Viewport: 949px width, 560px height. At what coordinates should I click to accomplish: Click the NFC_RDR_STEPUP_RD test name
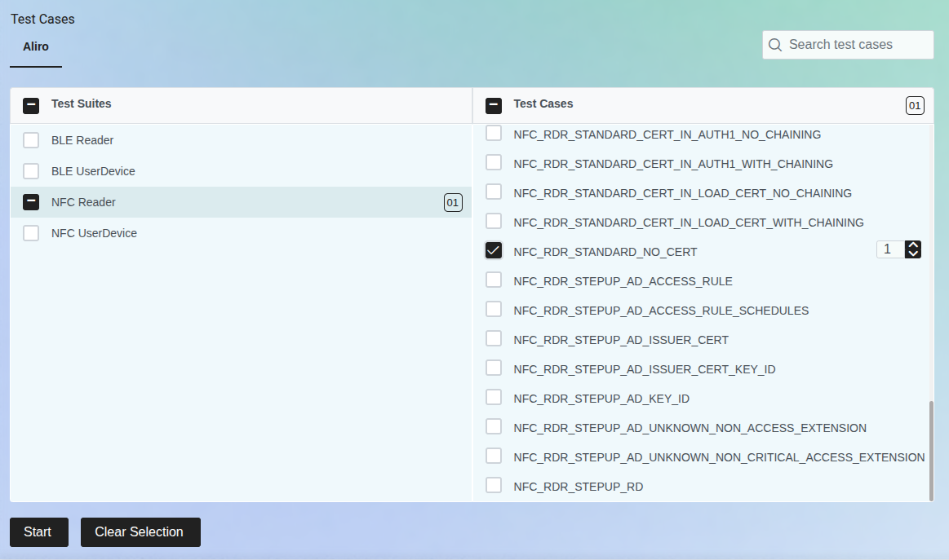pyautogui.click(x=578, y=487)
